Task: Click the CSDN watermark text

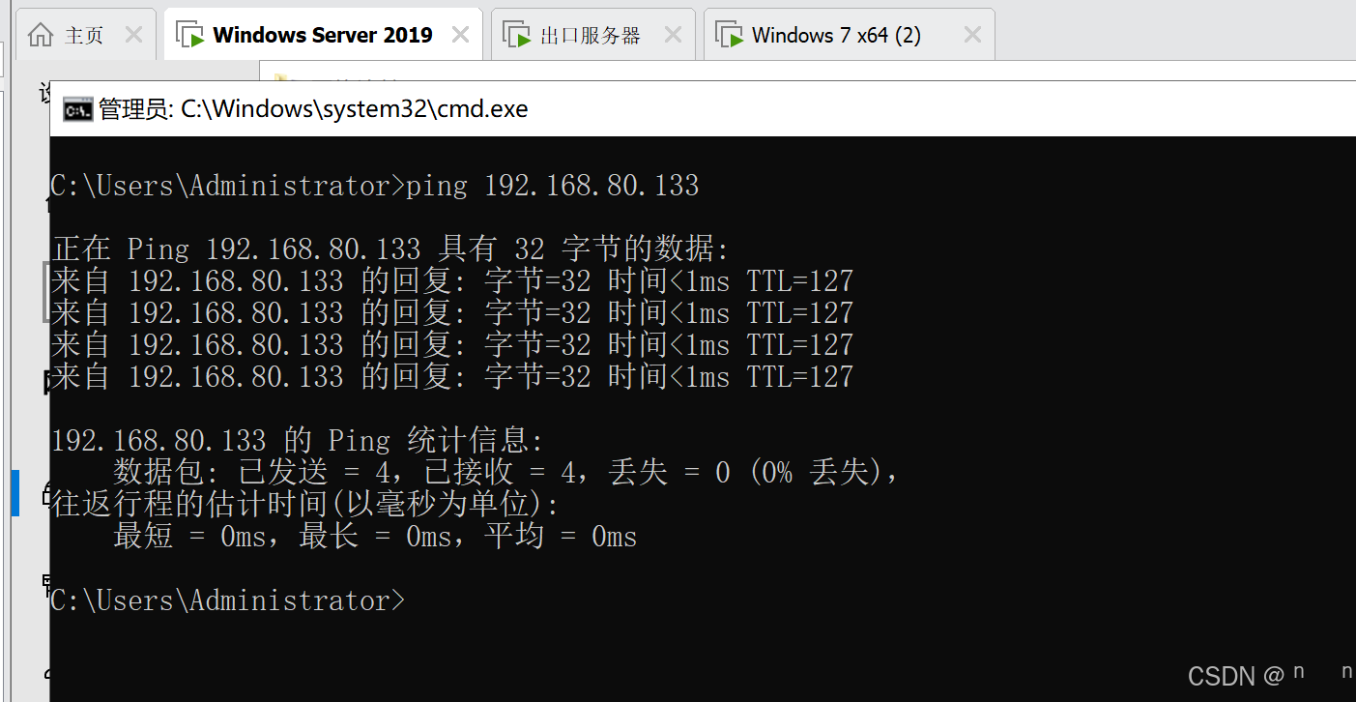Action: pyautogui.click(x=1229, y=675)
